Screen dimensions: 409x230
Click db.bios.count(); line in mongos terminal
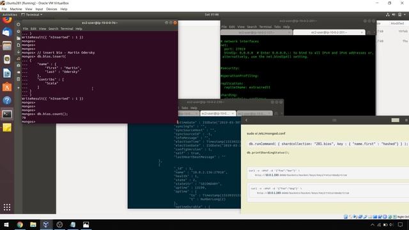coord(52,114)
